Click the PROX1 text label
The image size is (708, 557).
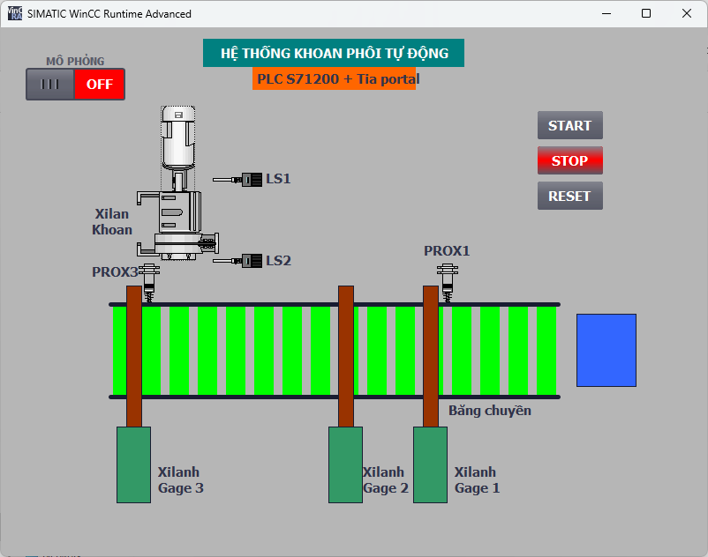(447, 250)
